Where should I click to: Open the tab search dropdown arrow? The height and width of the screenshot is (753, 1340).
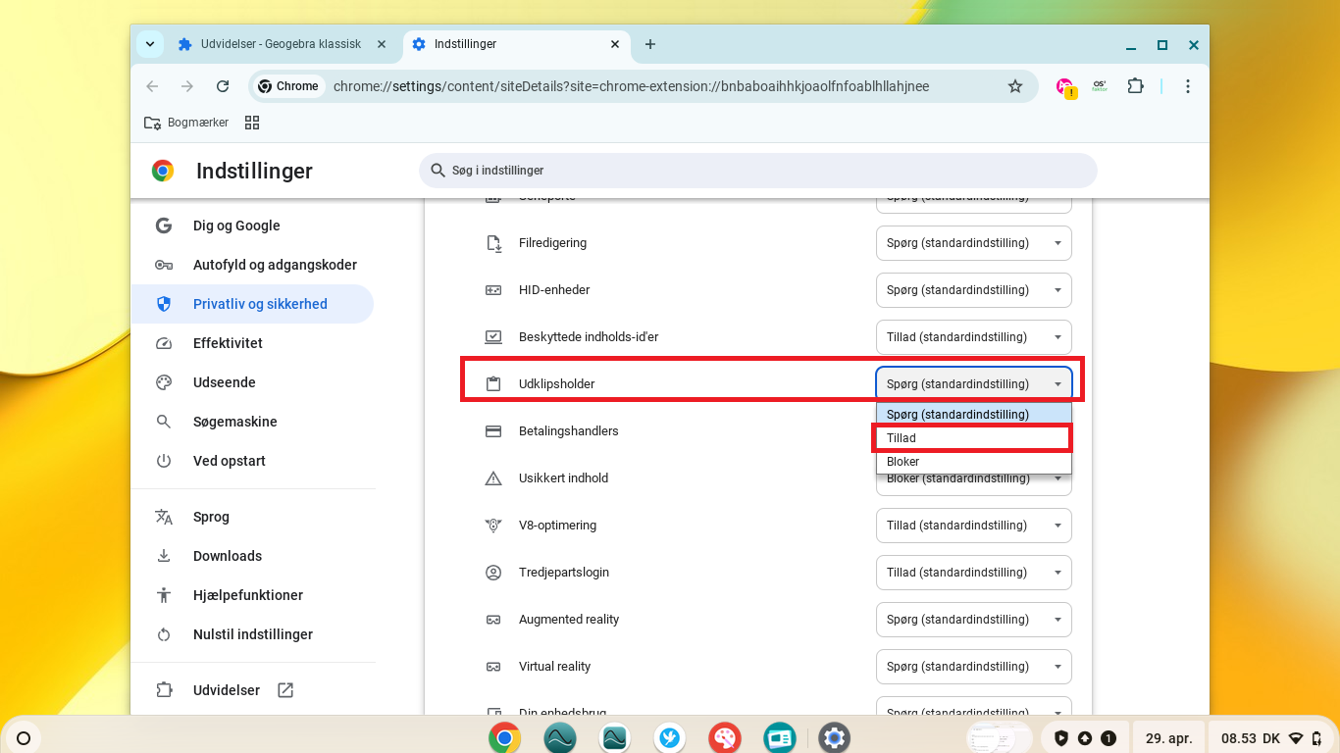[x=150, y=44]
